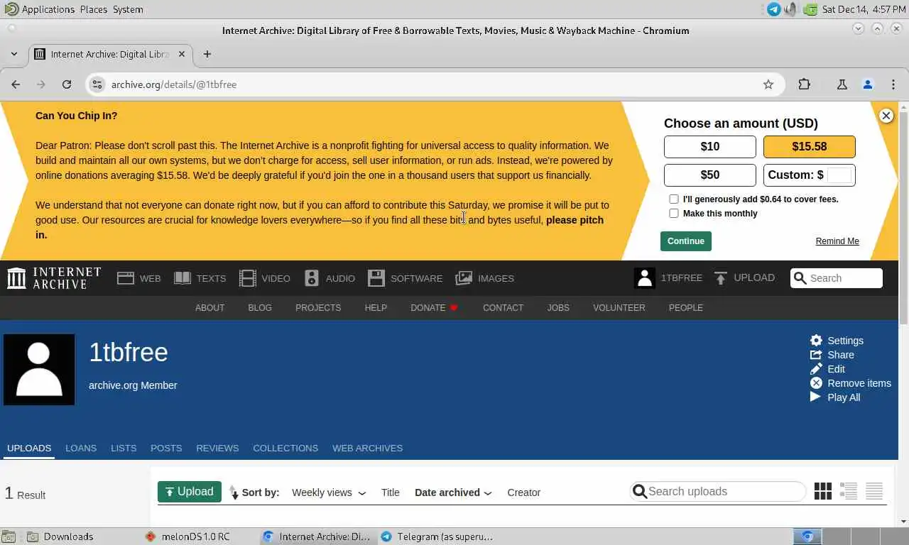View site information icon in the address bar
The image size is (909, 545).
pos(97,84)
